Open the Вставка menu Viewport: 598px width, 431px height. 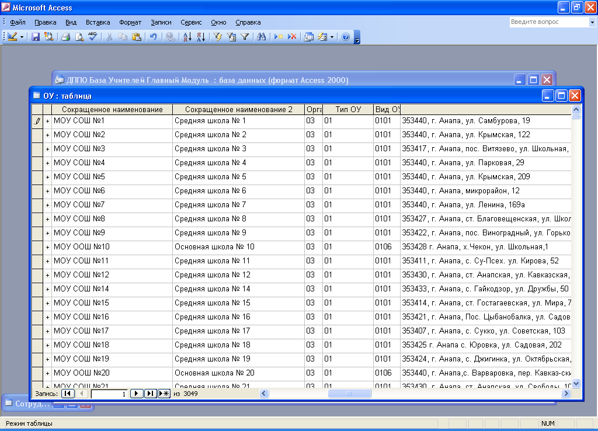[x=98, y=22]
